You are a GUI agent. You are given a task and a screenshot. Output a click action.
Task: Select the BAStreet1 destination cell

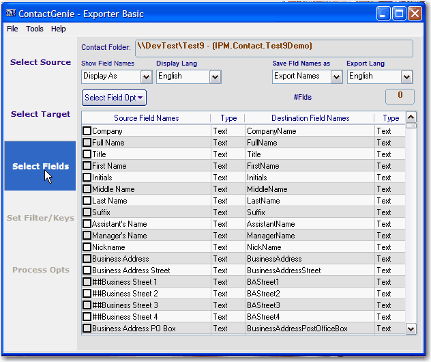point(310,282)
